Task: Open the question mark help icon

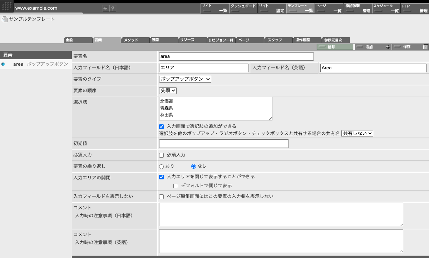Action: 113,9
